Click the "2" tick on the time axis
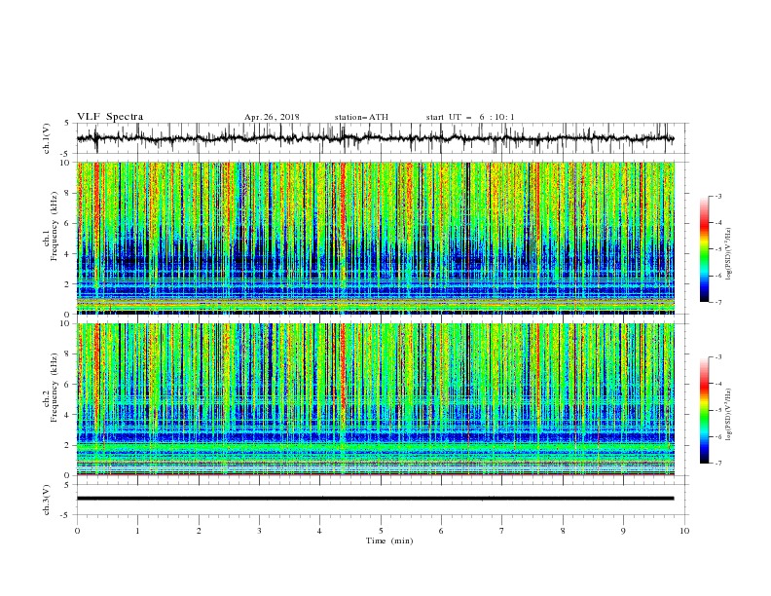Screen dimensions: 771x596 [199, 531]
